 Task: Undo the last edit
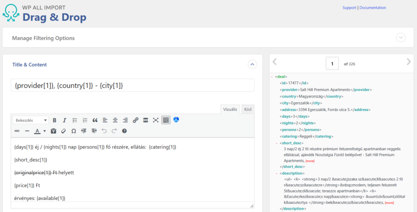(x=104, y=131)
